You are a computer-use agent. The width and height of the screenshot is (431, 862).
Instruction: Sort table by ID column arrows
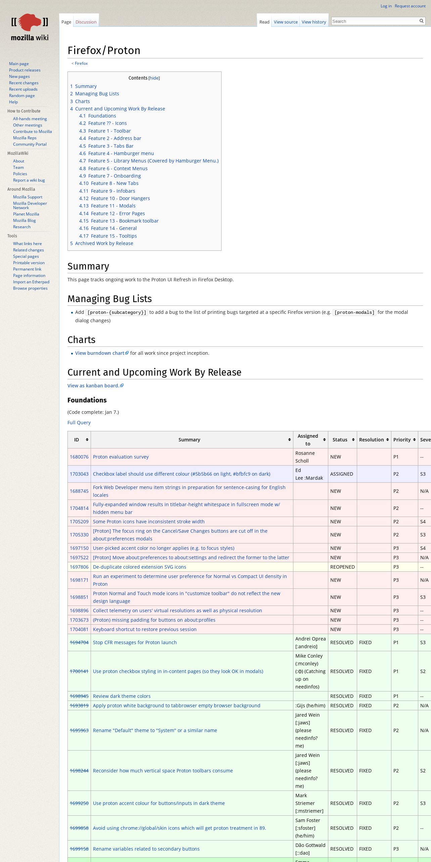tap(87, 440)
